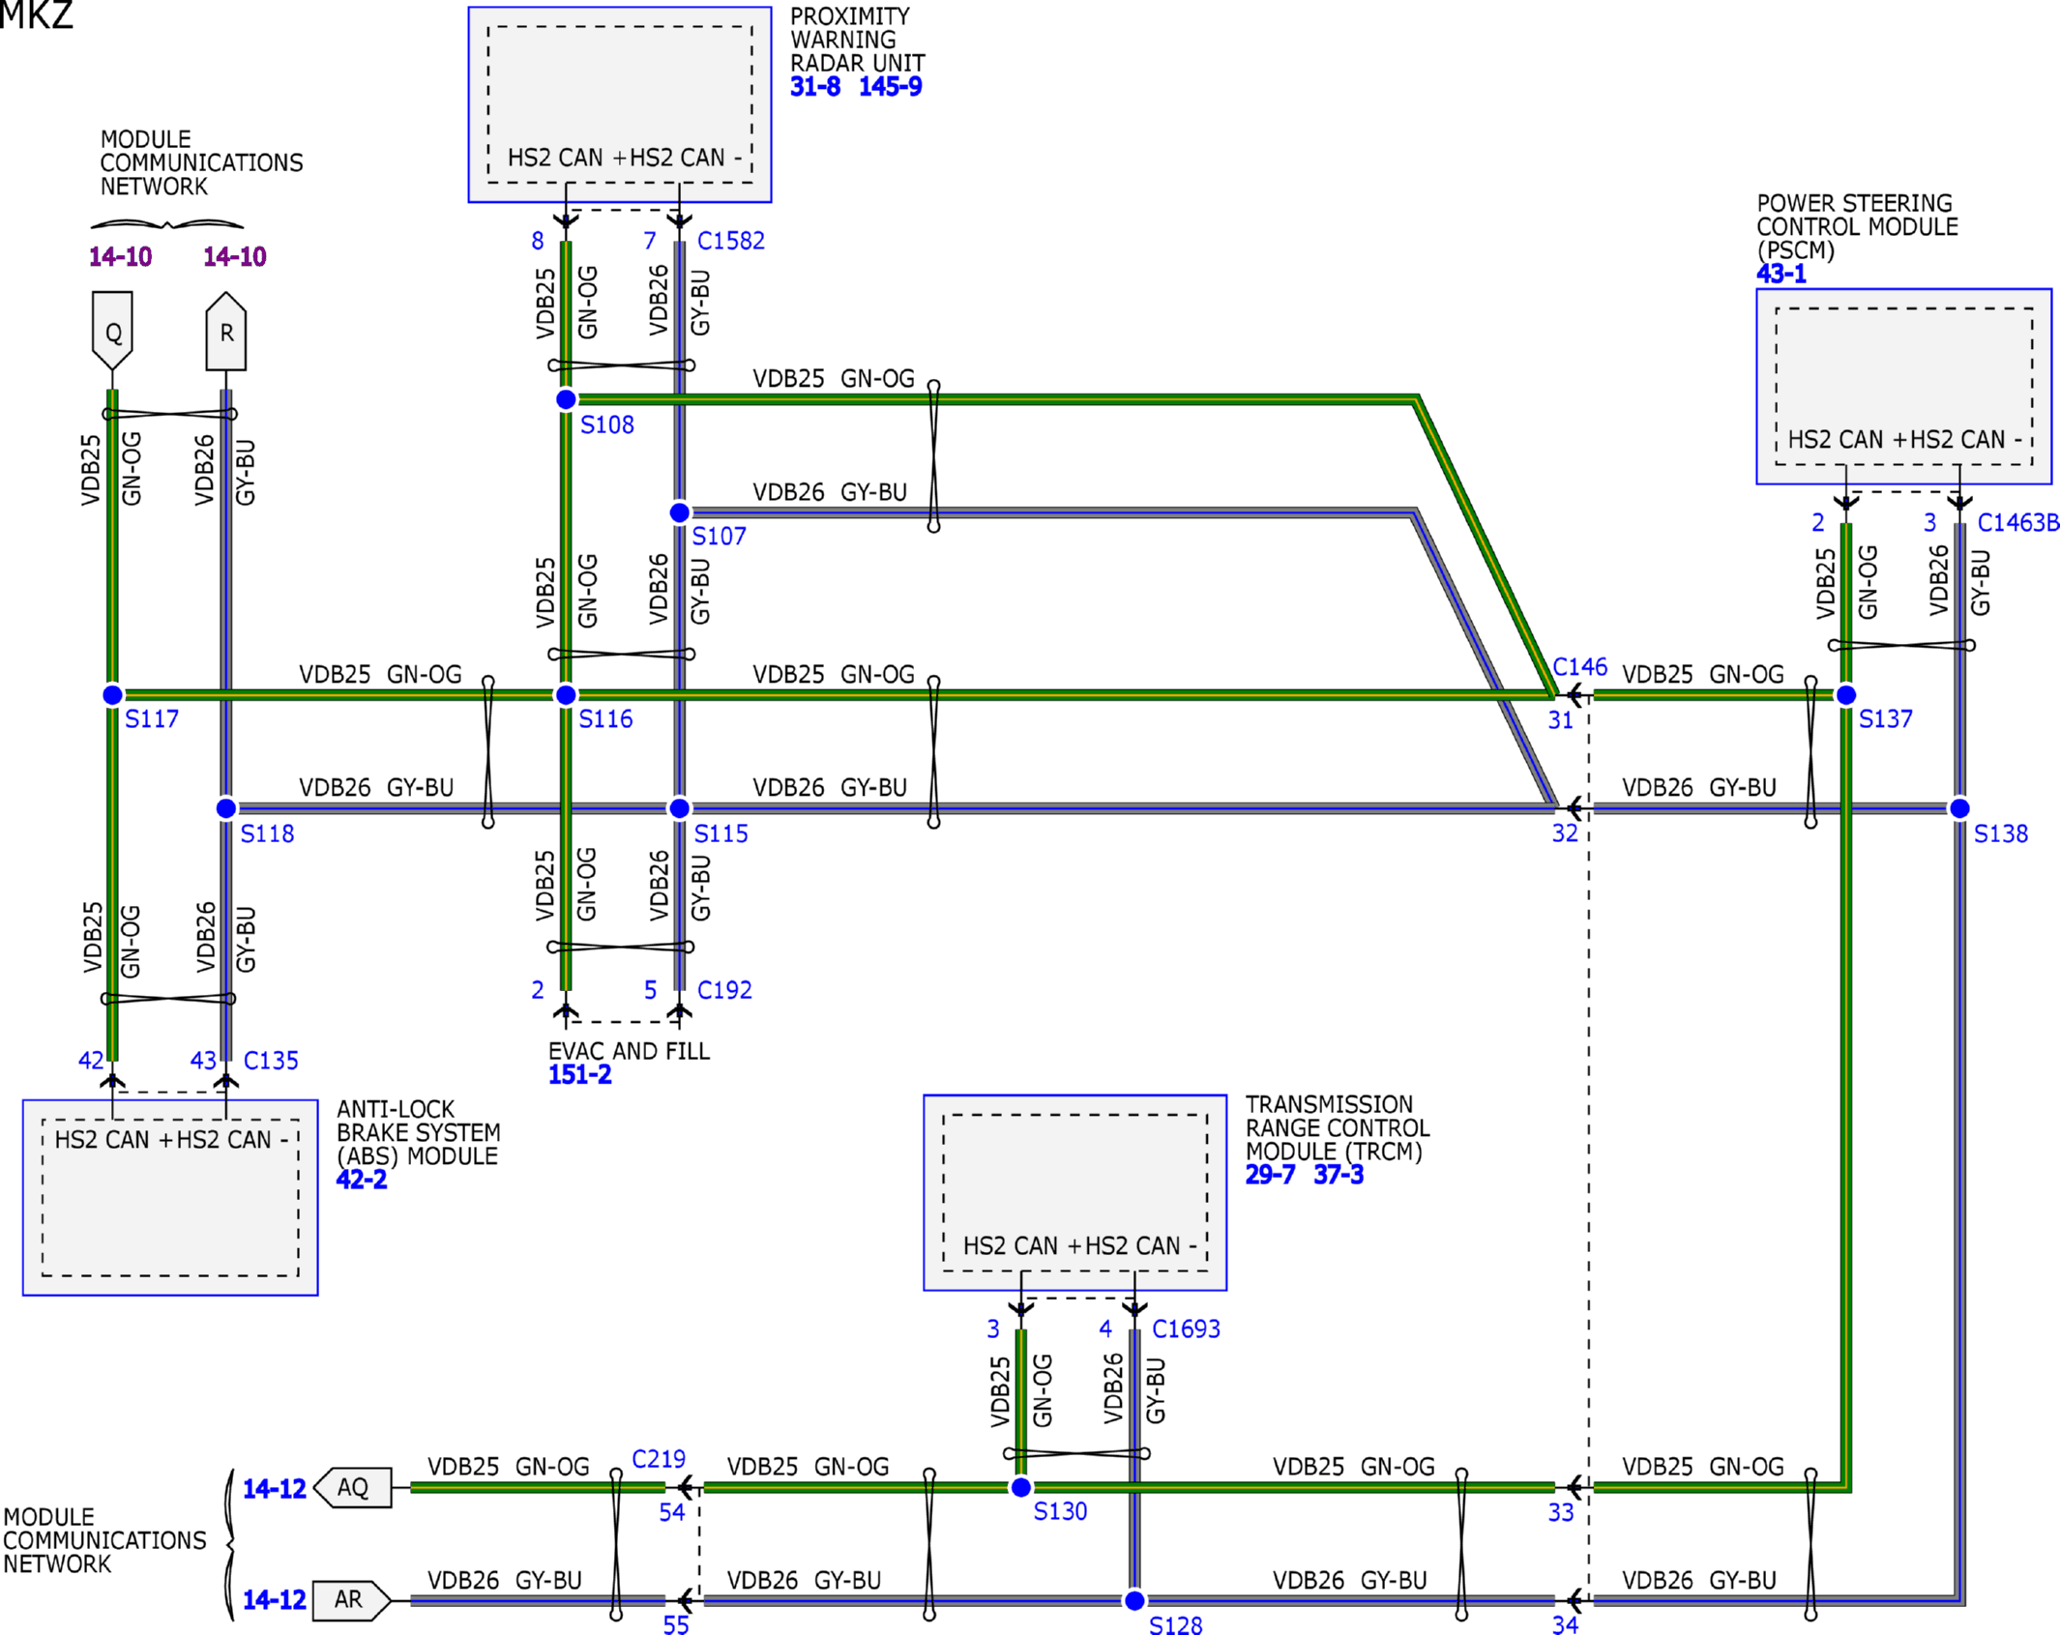Click splice node S115

680,807
